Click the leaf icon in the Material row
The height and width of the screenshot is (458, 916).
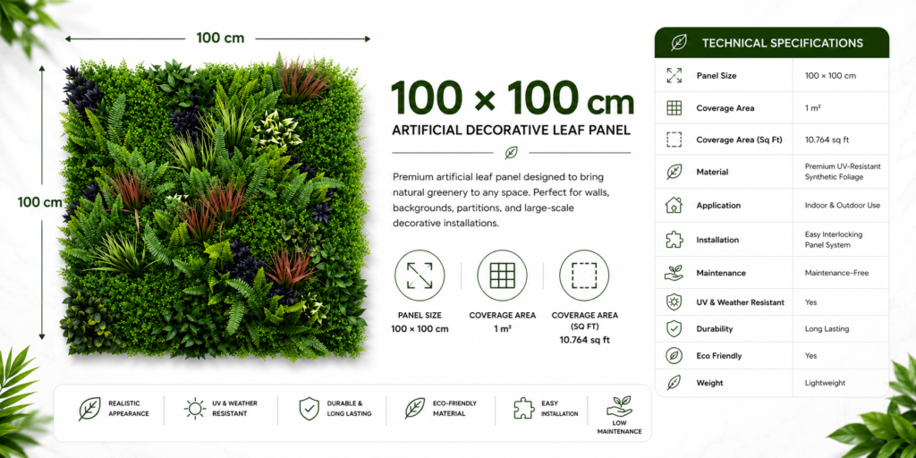click(x=674, y=172)
